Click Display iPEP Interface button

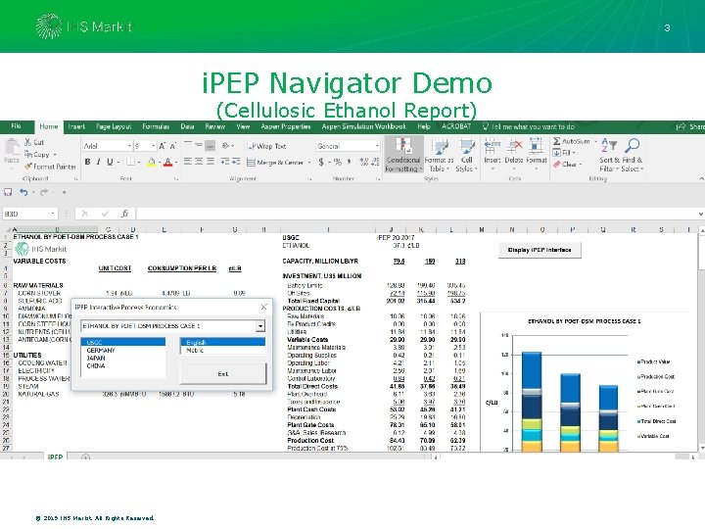click(x=540, y=250)
